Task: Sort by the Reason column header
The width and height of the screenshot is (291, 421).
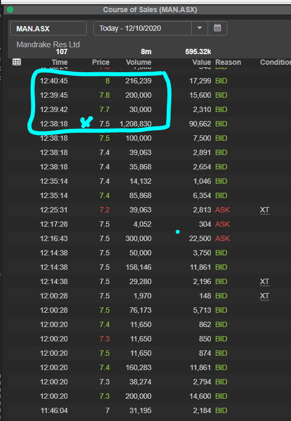Action: [x=228, y=62]
